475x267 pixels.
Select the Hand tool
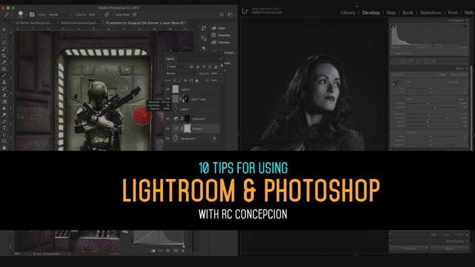4,147
